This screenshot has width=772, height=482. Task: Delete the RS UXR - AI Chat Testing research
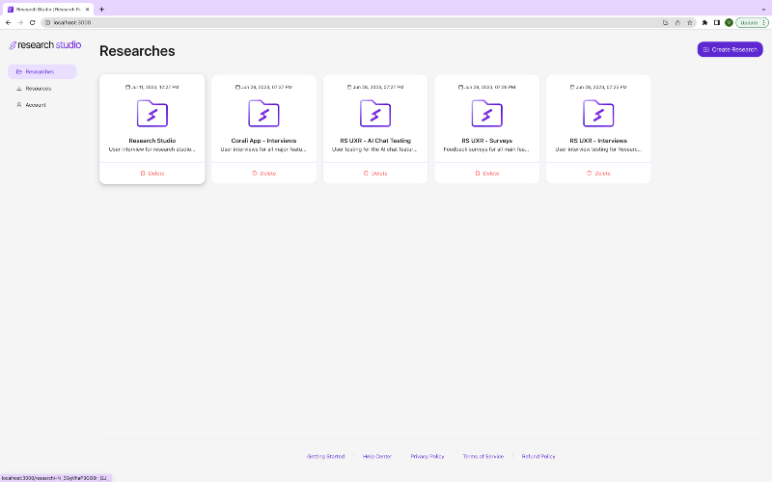coord(375,174)
